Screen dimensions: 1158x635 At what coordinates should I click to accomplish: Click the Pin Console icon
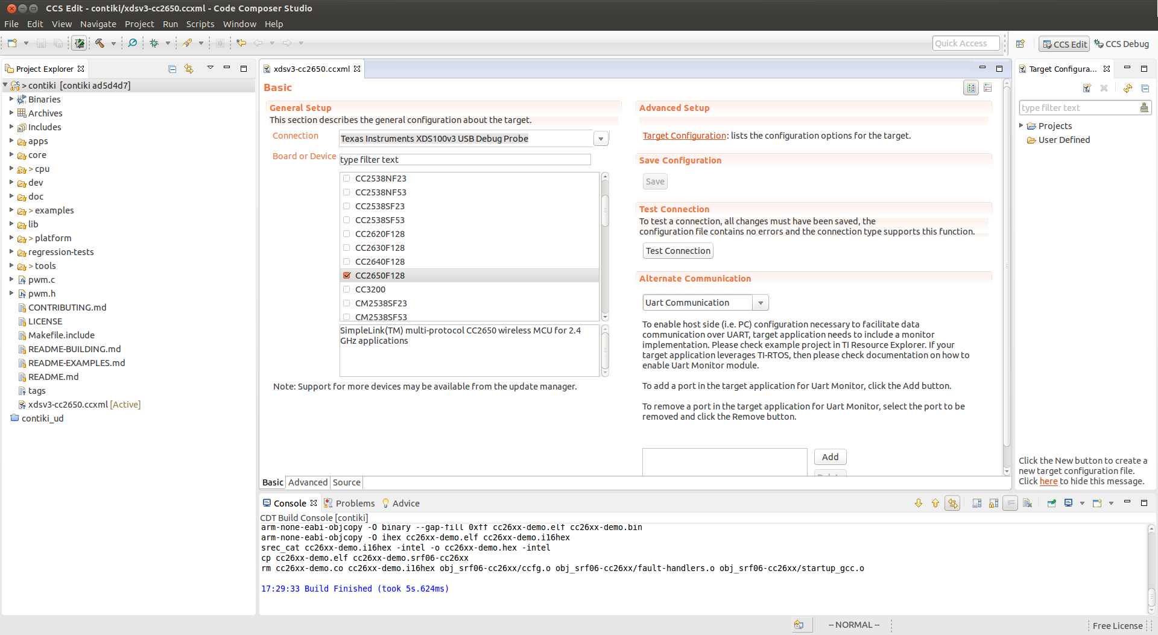tap(1052, 504)
